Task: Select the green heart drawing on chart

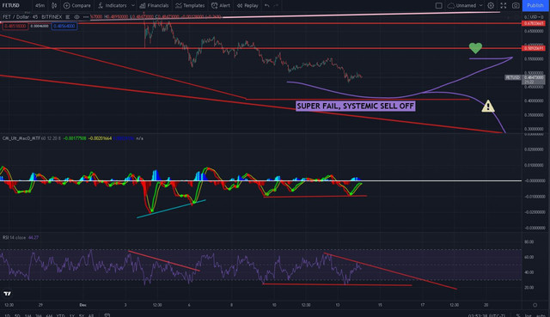Action: 475,48
